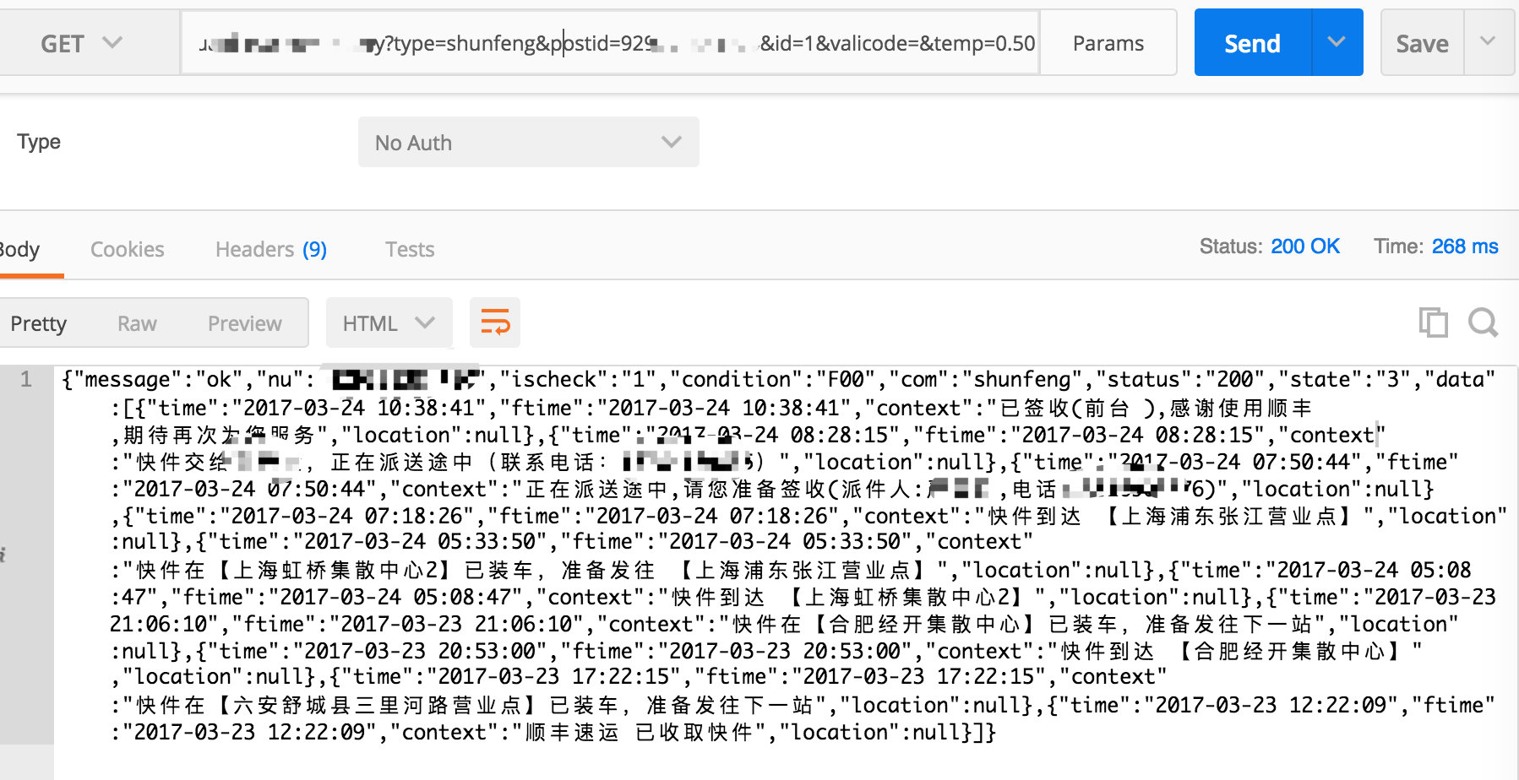Search within the response body

click(1484, 322)
